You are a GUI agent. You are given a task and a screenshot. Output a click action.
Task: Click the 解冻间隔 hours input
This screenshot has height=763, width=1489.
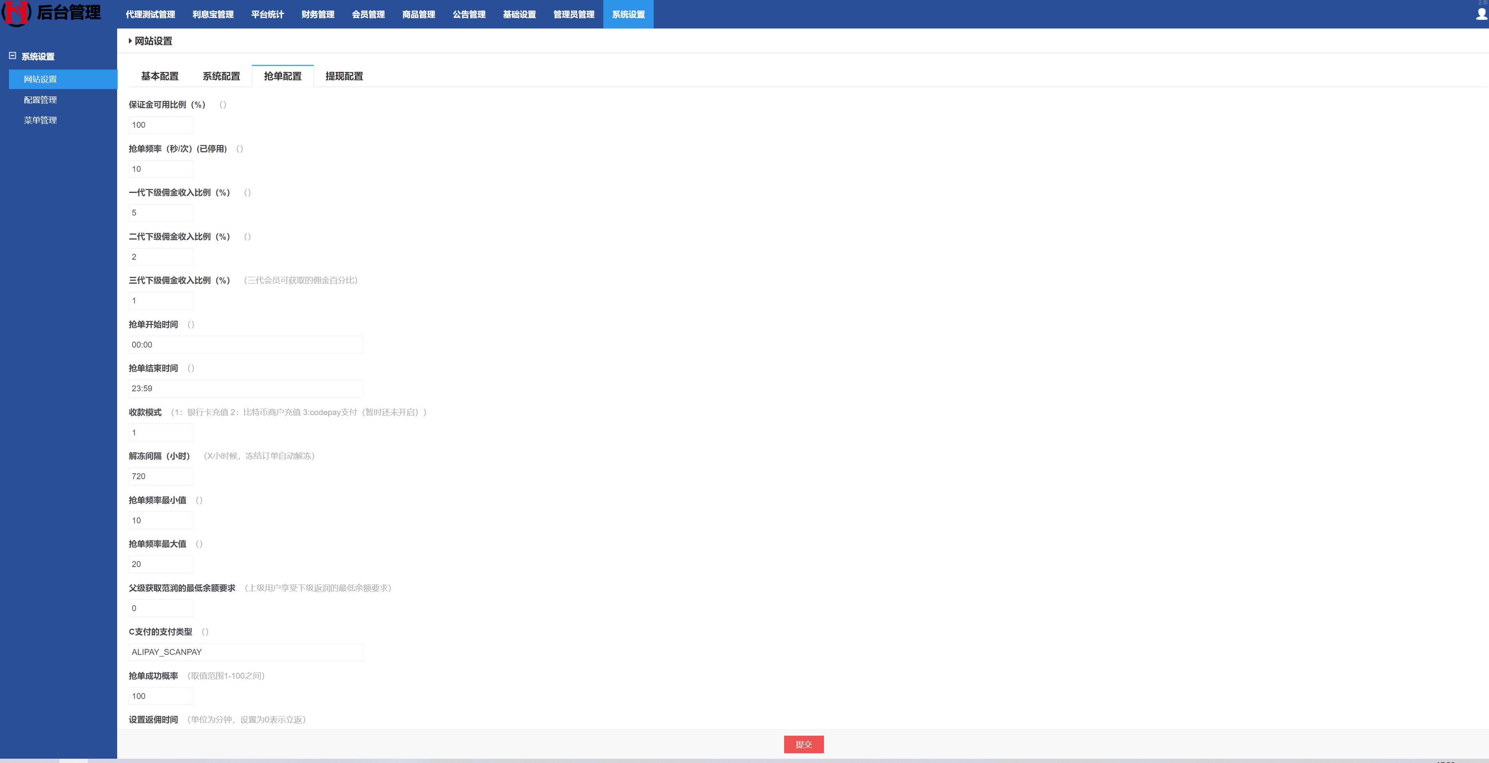pyautogui.click(x=160, y=476)
